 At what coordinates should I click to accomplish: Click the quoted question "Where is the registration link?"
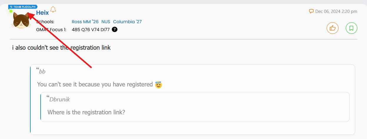(86, 112)
